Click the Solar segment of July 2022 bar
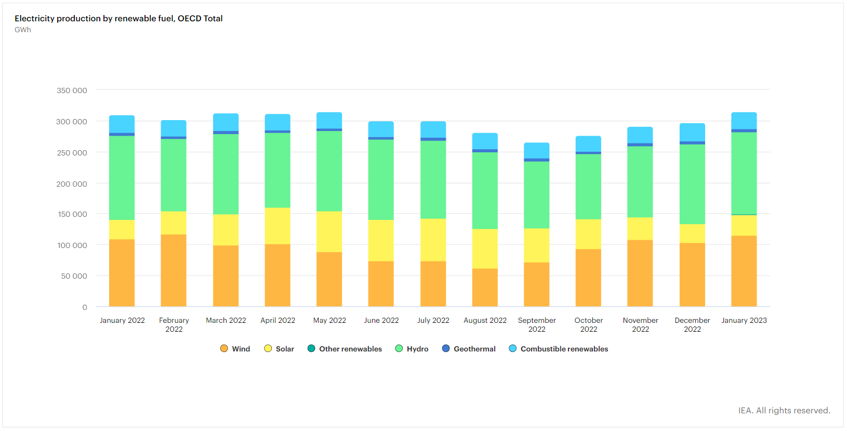Image resolution: width=847 pixels, height=431 pixels. pyautogui.click(x=433, y=240)
